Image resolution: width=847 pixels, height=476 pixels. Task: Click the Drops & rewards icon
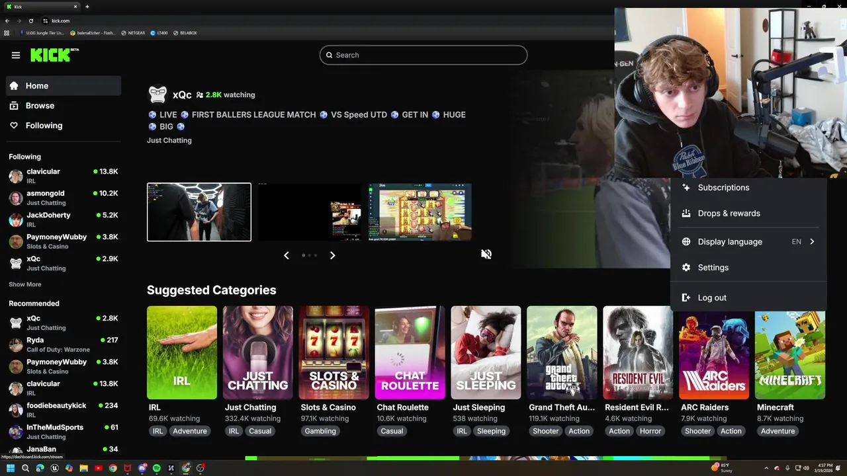pos(686,214)
